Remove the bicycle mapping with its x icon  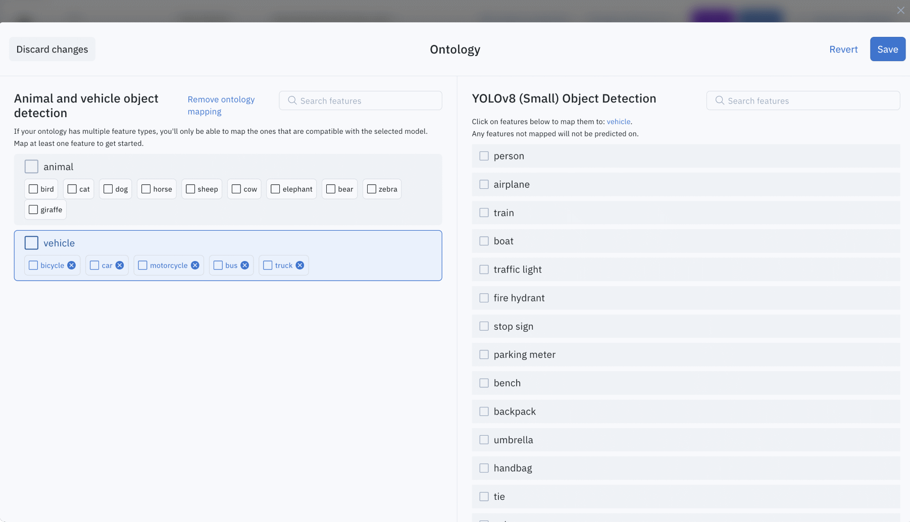click(x=72, y=266)
